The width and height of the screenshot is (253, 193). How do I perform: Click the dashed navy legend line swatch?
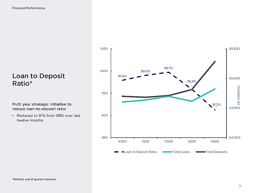point(119,152)
